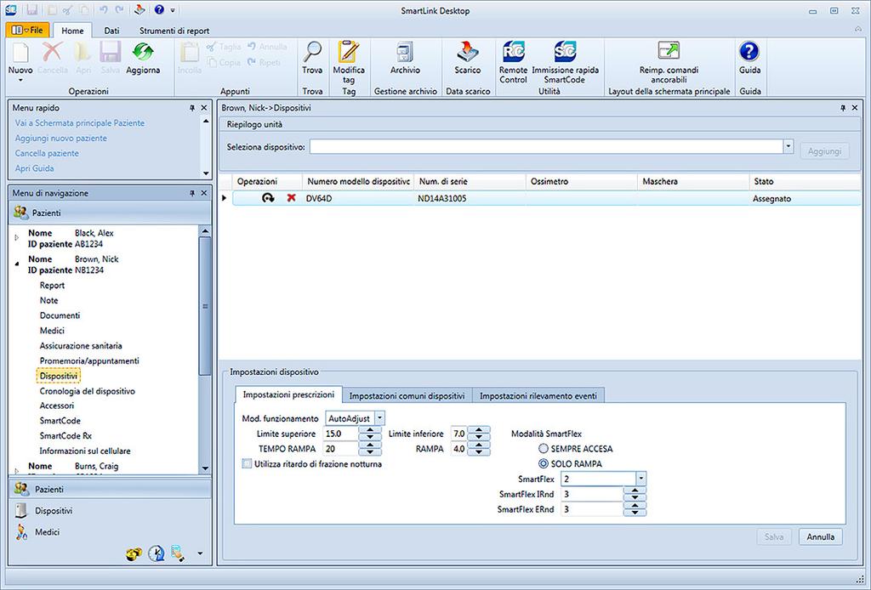Image resolution: width=871 pixels, height=590 pixels.
Task: Click Cancella paziente link
Action: [x=47, y=153]
